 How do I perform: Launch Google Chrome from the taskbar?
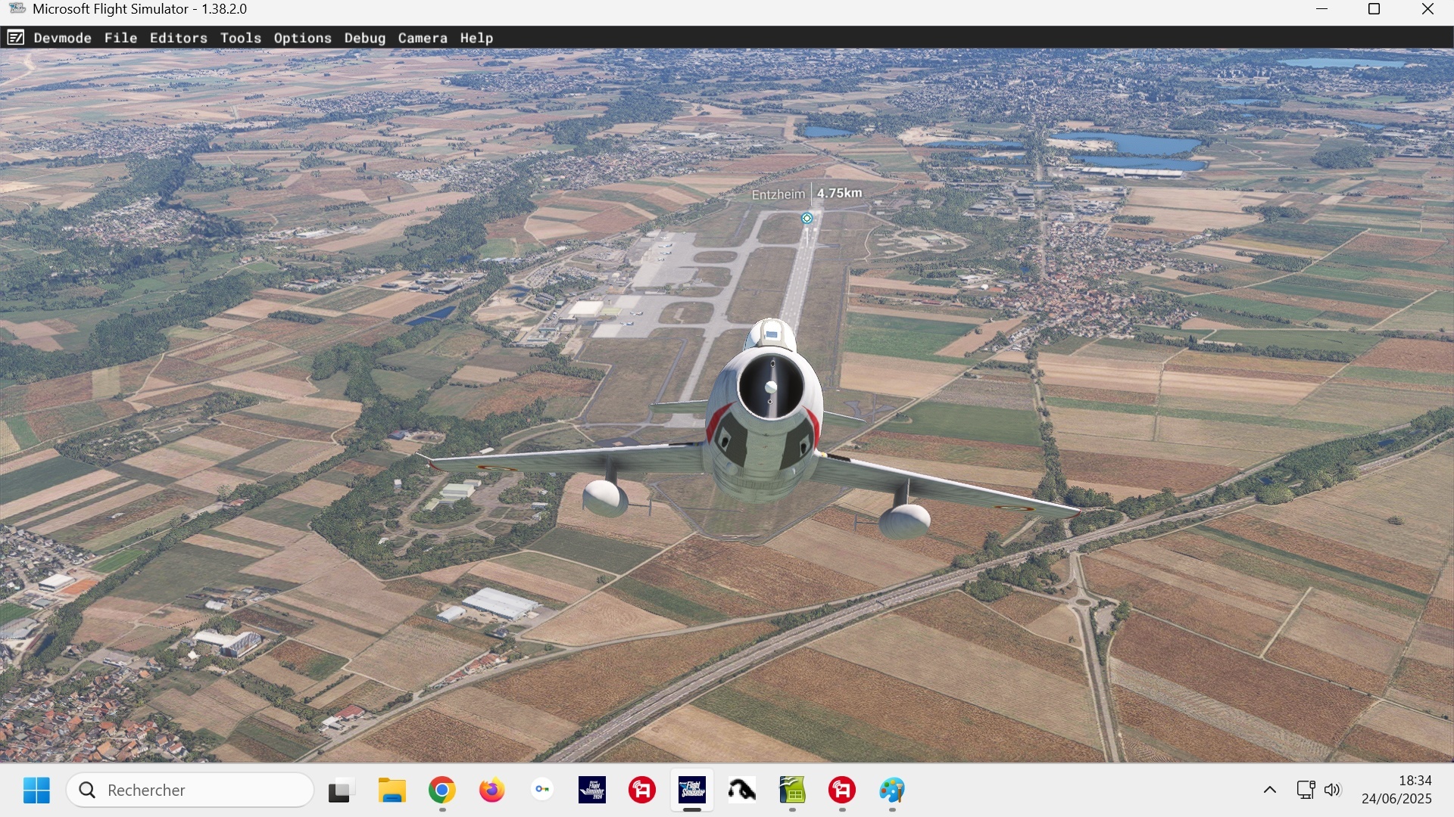tap(442, 791)
